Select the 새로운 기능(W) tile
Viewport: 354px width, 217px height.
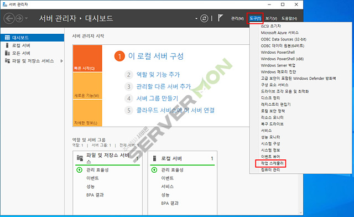click(x=87, y=86)
